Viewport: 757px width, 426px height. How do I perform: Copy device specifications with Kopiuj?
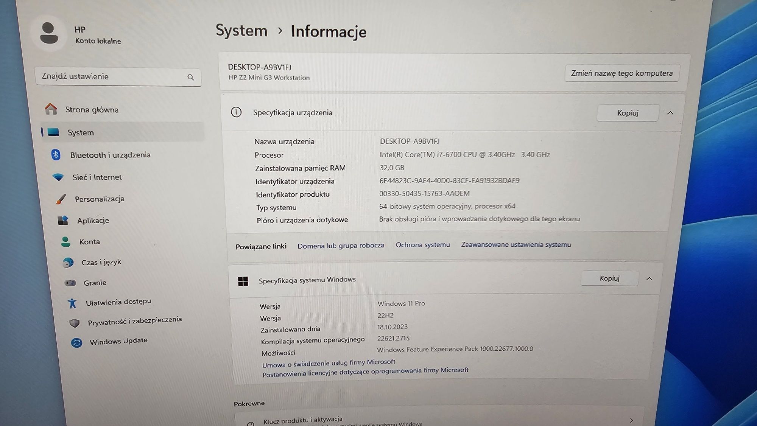(628, 113)
